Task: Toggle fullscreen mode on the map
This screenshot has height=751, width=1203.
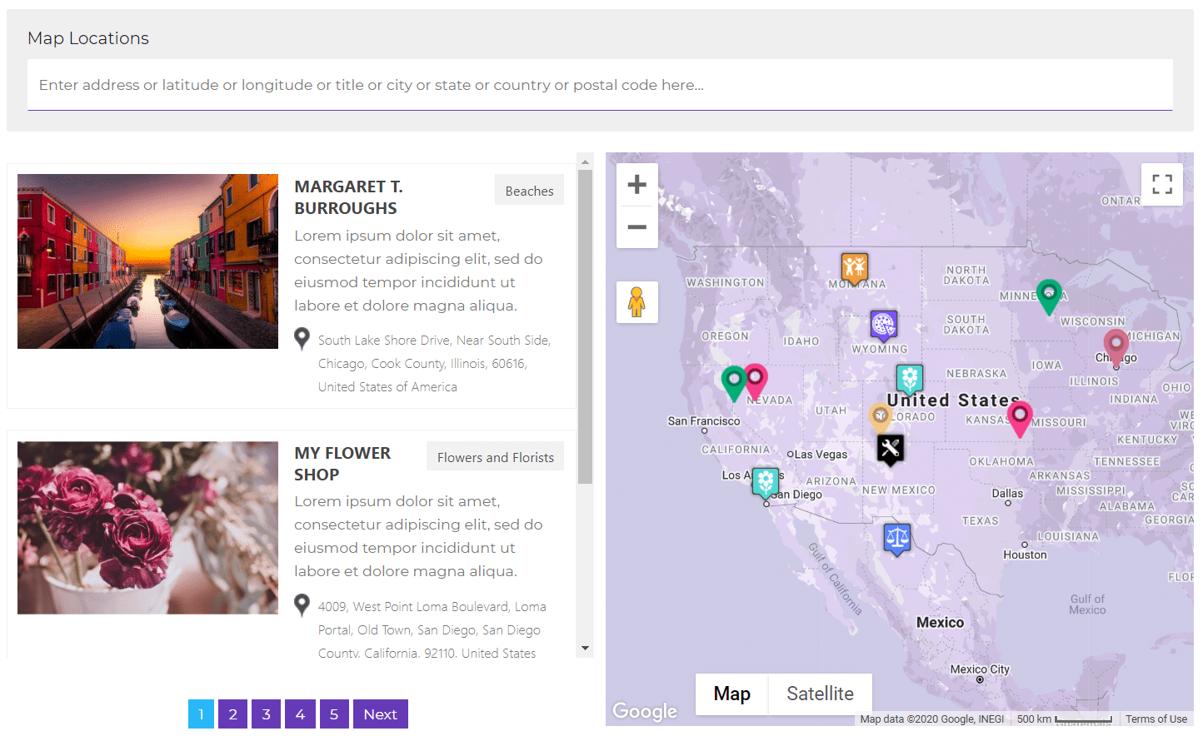Action: pyautogui.click(x=1161, y=184)
